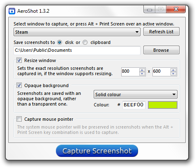Click the AeroShot camera icon in title bar
The width and height of the screenshot is (196, 168).
point(12,11)
